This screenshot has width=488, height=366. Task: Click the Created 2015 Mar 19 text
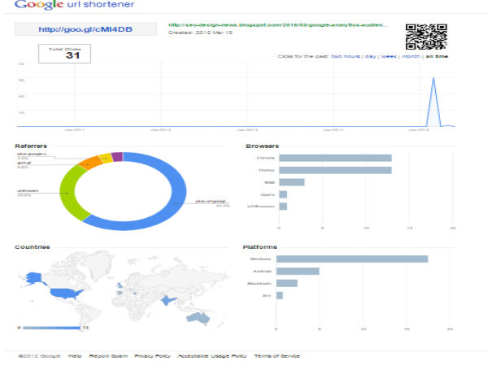coord(200,33)
